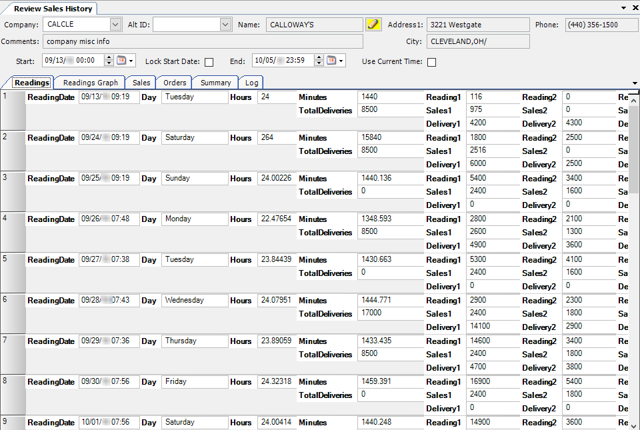Select row 3 header in readings grid
Viewport: 640px width, 430px height.
click(x=13, y=191)
